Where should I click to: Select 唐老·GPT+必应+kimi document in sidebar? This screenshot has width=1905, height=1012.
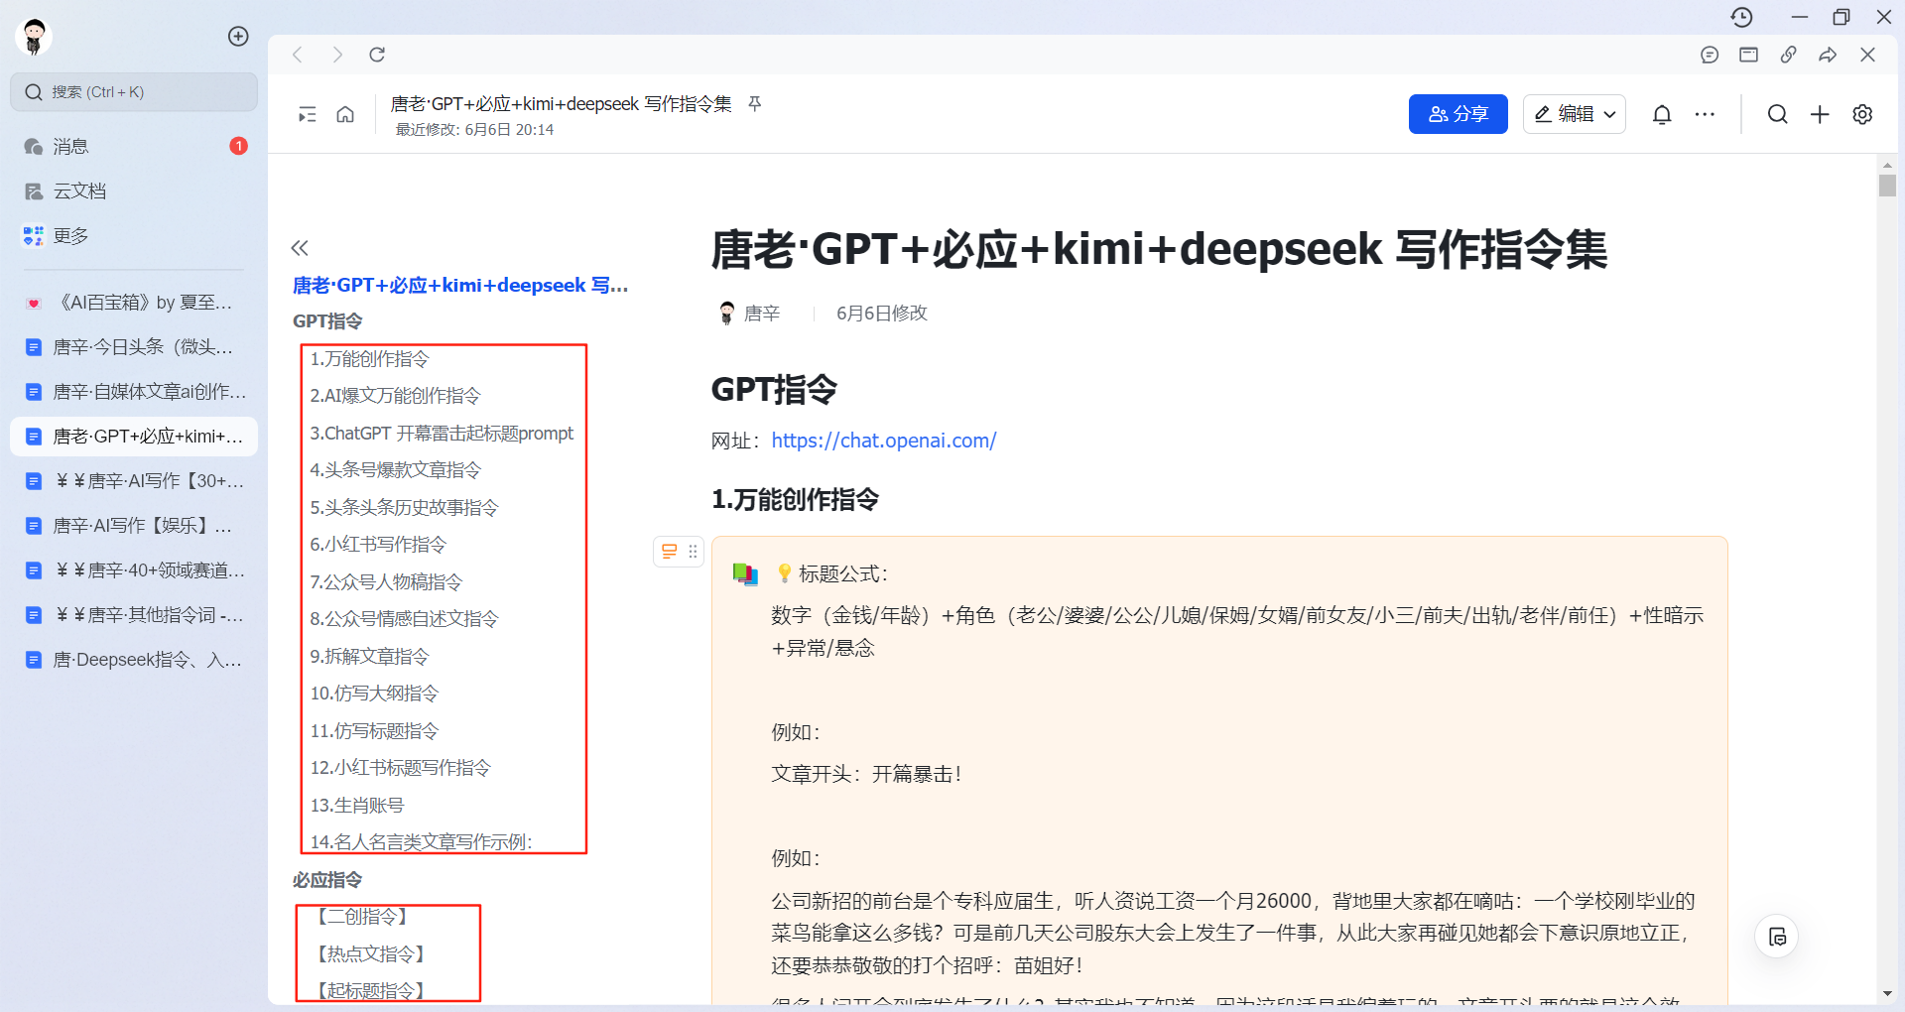click(x=134, y=437)
